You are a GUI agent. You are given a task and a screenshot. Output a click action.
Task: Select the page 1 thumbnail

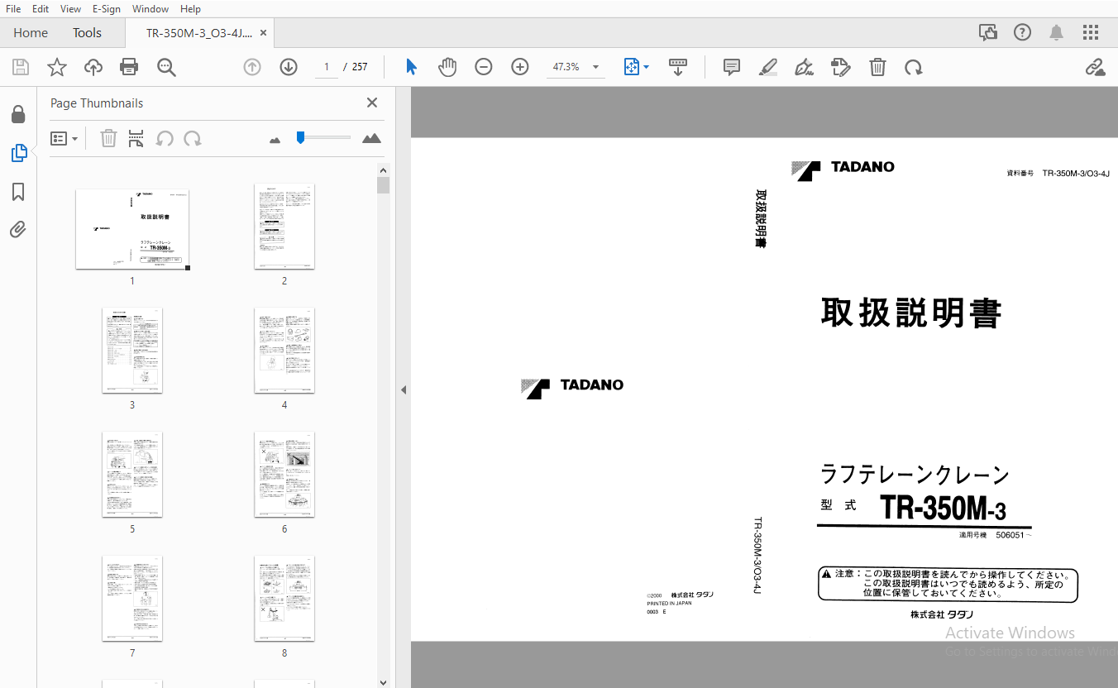tap(132, 229)
